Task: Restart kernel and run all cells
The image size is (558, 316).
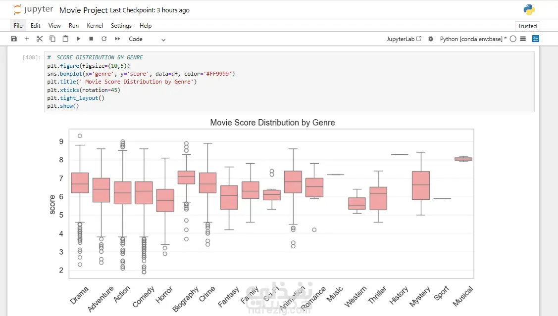Action: 117,39
